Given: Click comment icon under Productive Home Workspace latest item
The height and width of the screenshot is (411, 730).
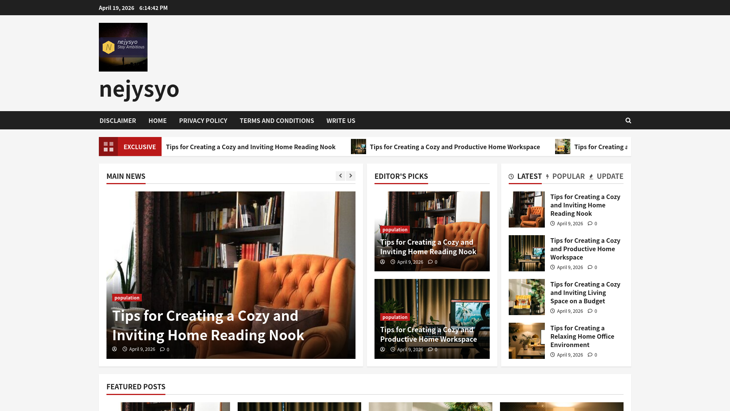Looking at the screenshot, I should [590, 267].
